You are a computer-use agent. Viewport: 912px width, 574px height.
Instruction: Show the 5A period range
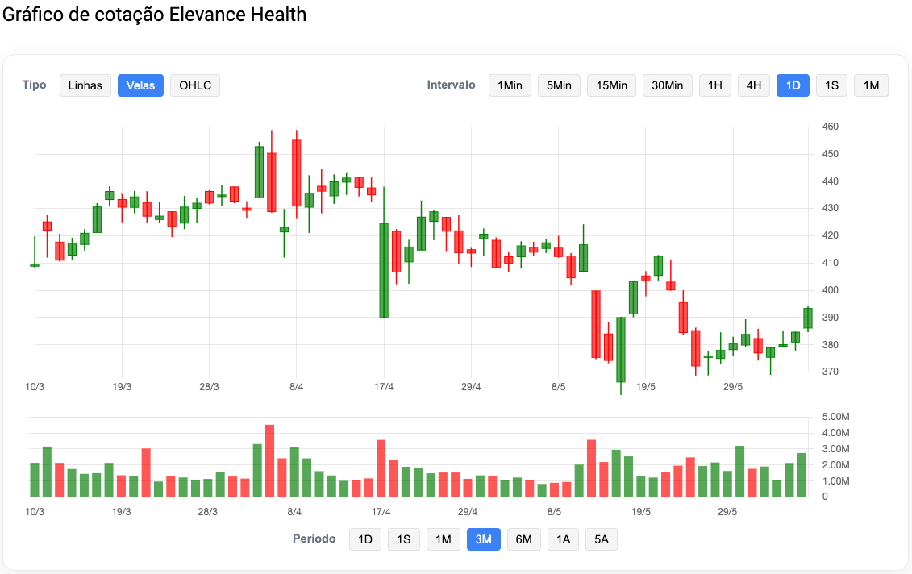[602, 539]
